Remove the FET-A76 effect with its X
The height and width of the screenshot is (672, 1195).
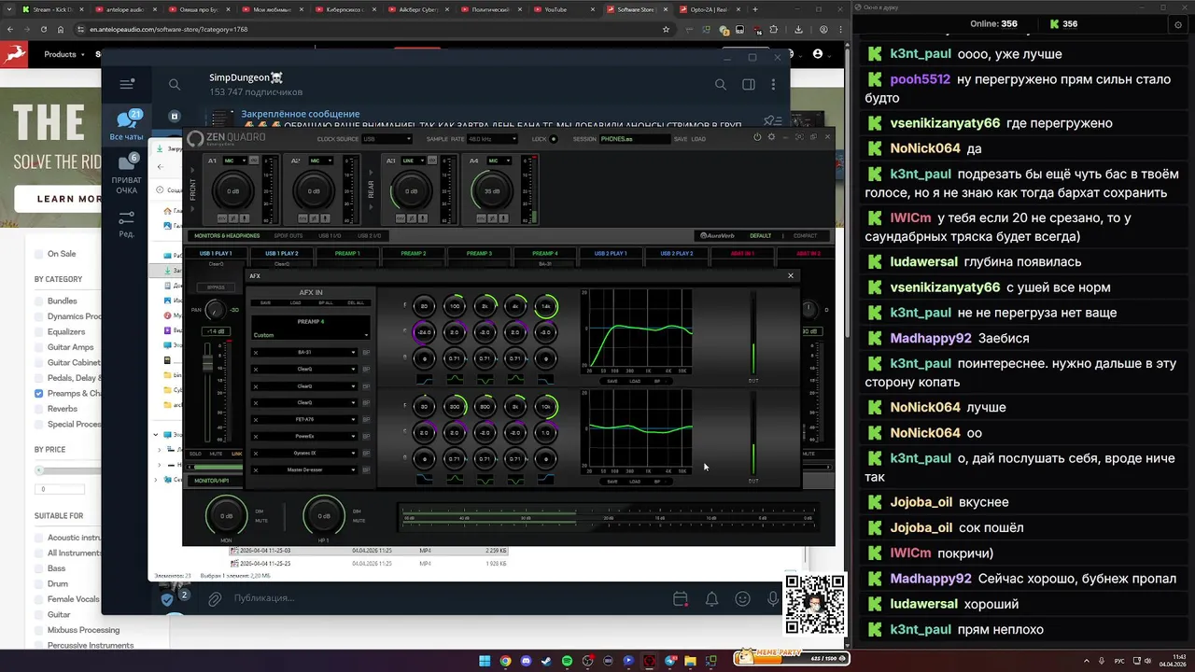(256, 420)
